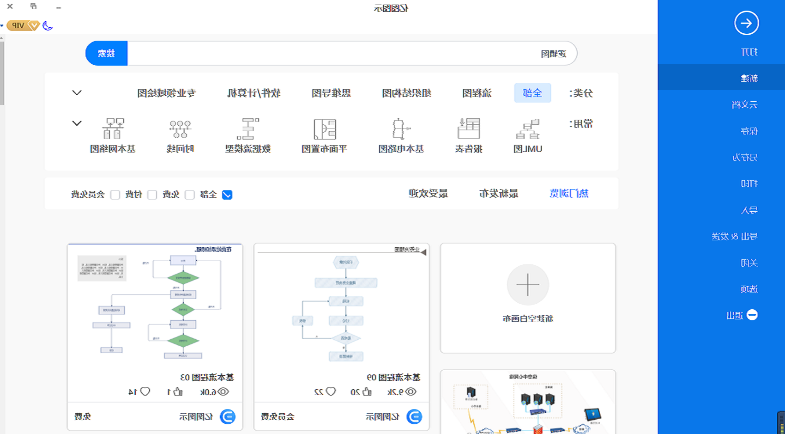
Task: Enable the 付费 filter checkbox
Action: (x=152, y=195)
